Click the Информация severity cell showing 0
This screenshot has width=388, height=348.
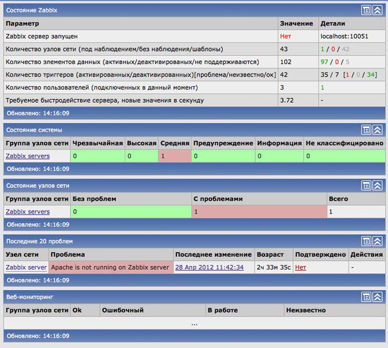(x=280, y=156)
